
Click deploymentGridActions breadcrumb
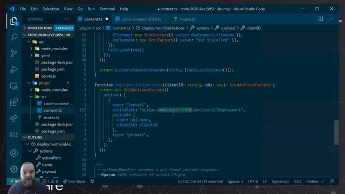click(x=163, y=28)
